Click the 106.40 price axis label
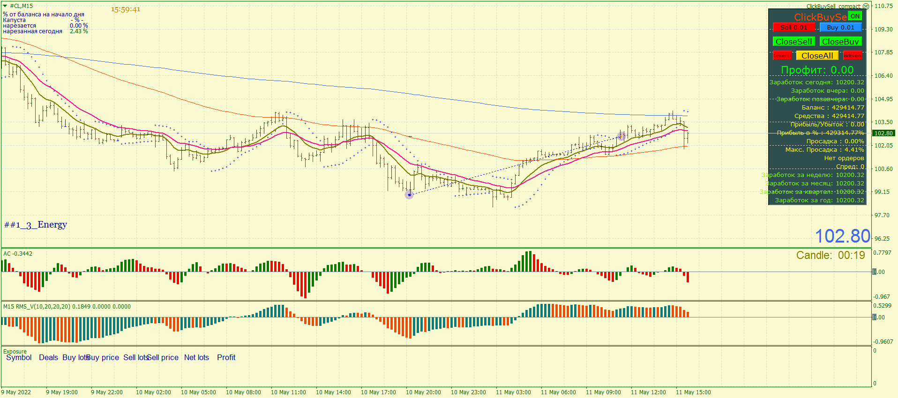Screen dimensions: 898x398 click(x=883, y=76)
